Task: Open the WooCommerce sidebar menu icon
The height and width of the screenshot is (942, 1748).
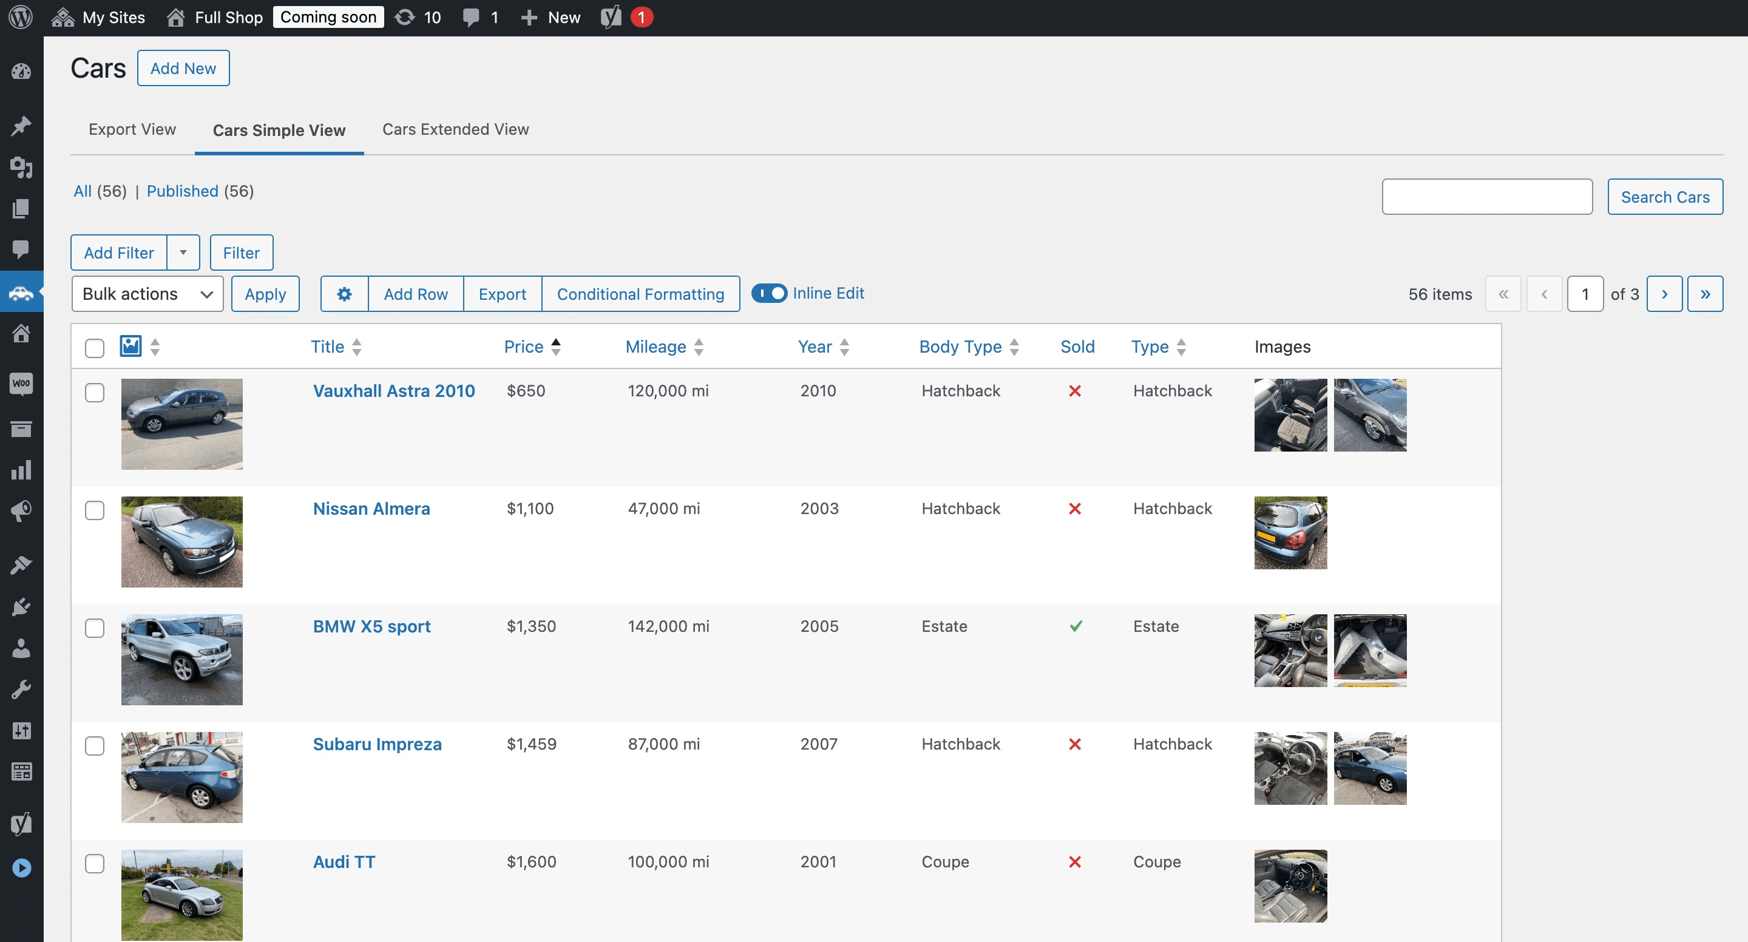Action: click(x=21, y=384)
